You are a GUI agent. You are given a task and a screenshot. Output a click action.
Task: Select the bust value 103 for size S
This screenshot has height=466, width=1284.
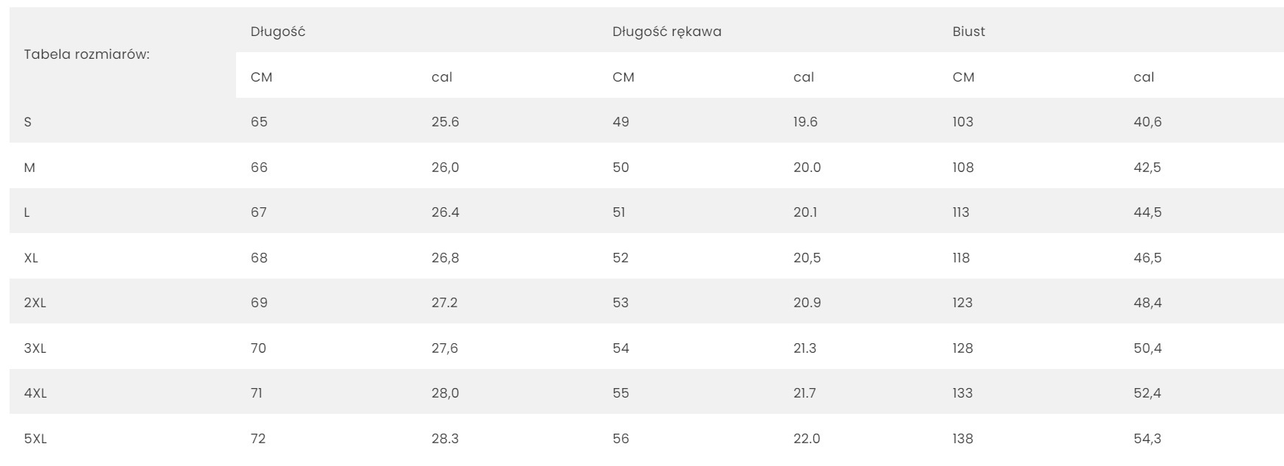tap(963, 122)
